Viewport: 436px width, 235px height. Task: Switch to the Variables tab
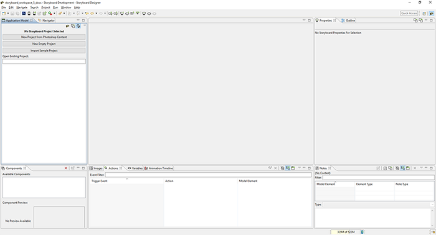coord(135,168)
